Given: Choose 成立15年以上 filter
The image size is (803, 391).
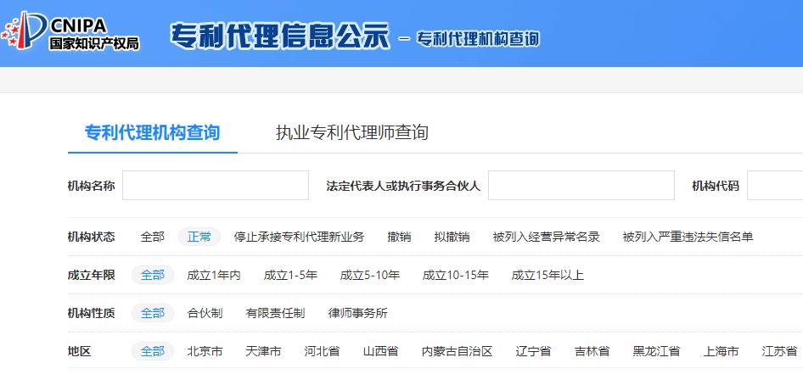Looking at the screenshot, I should 547,276.
